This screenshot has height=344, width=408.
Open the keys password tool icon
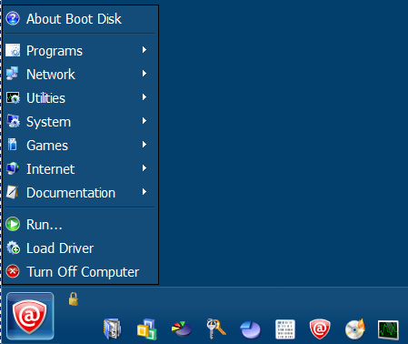coord(216,329)
